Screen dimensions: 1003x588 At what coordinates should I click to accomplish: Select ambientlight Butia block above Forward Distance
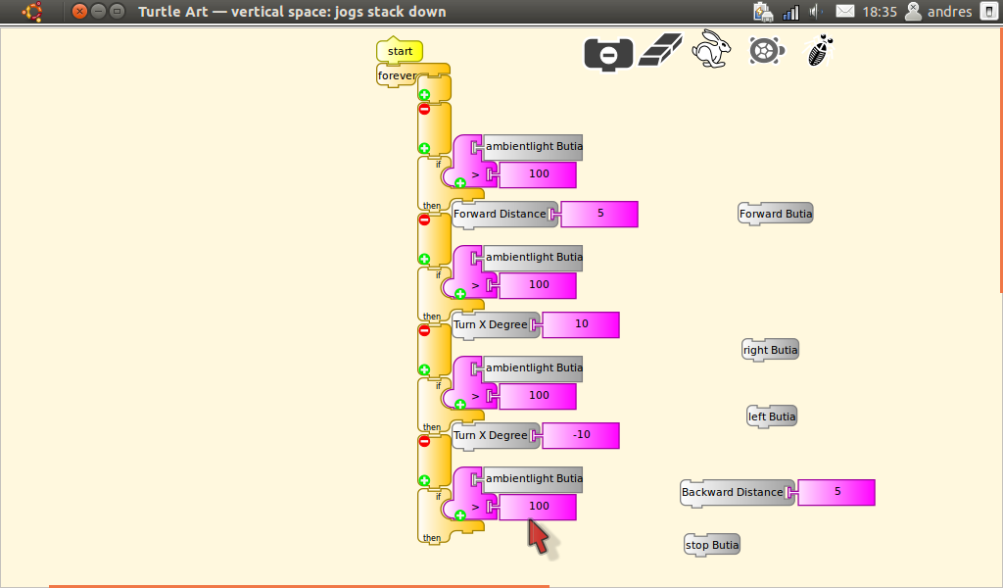tap(532, 147)
